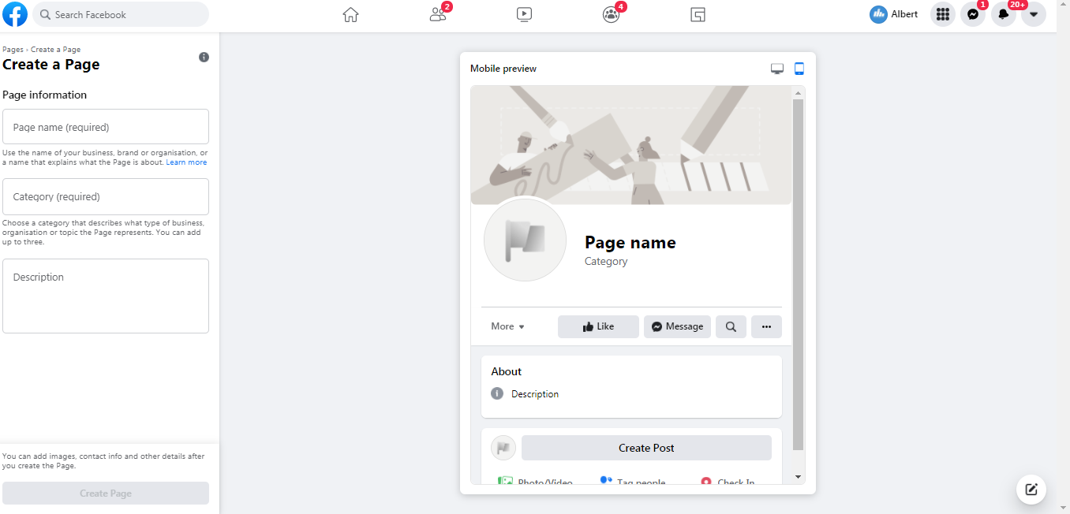This screenshot has height=514, width=1070.
Task: Open the Learn more link
Action: point(186,162)
